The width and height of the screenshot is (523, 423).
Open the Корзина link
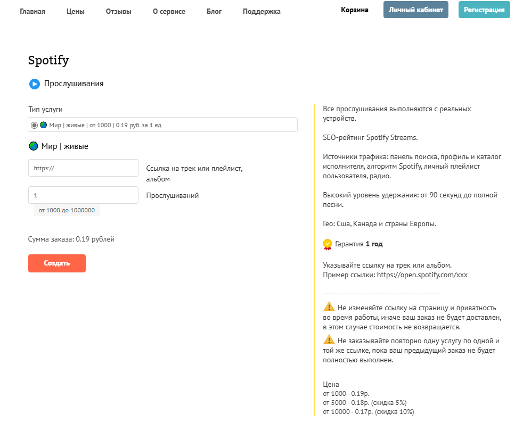click(x=355, y=10)
